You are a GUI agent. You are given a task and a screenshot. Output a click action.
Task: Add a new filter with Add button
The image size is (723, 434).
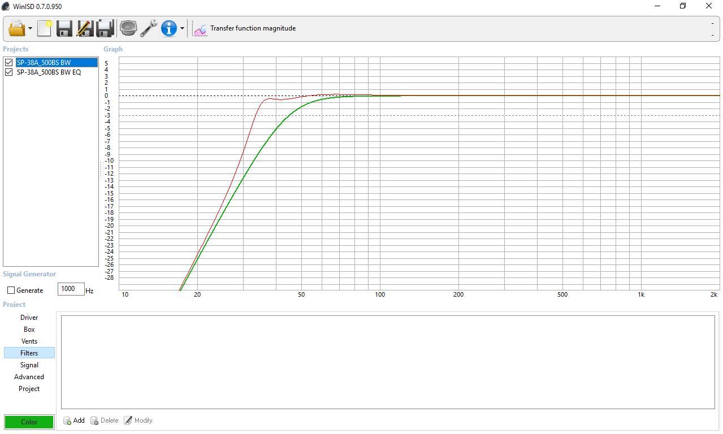point(74,420)
